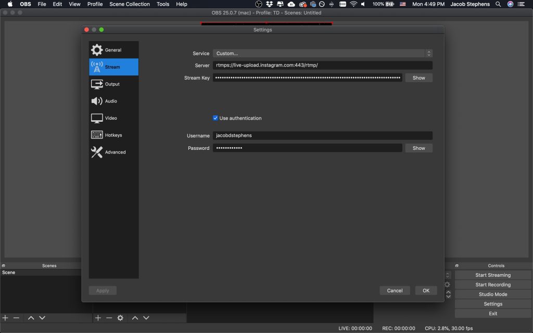Open the Profile menu

pyautogui.click(x=95, y=4)
